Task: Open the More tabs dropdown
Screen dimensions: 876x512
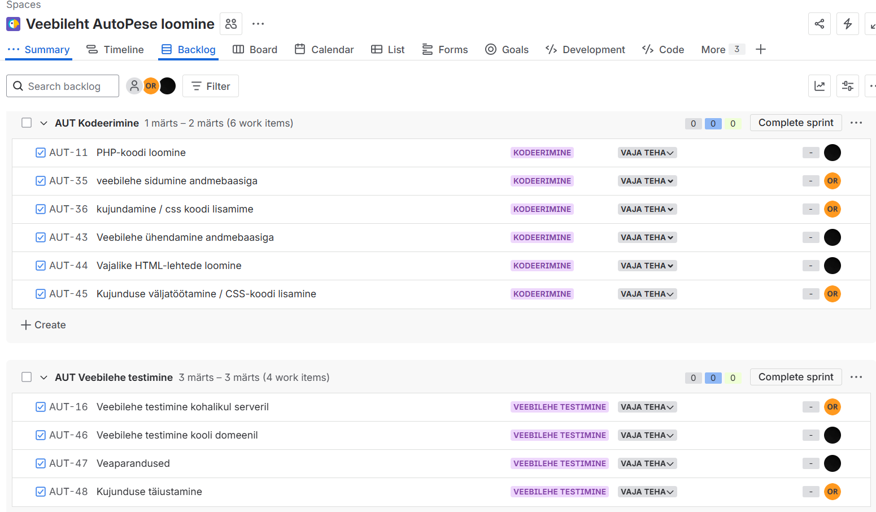Action: click(722, 50)
